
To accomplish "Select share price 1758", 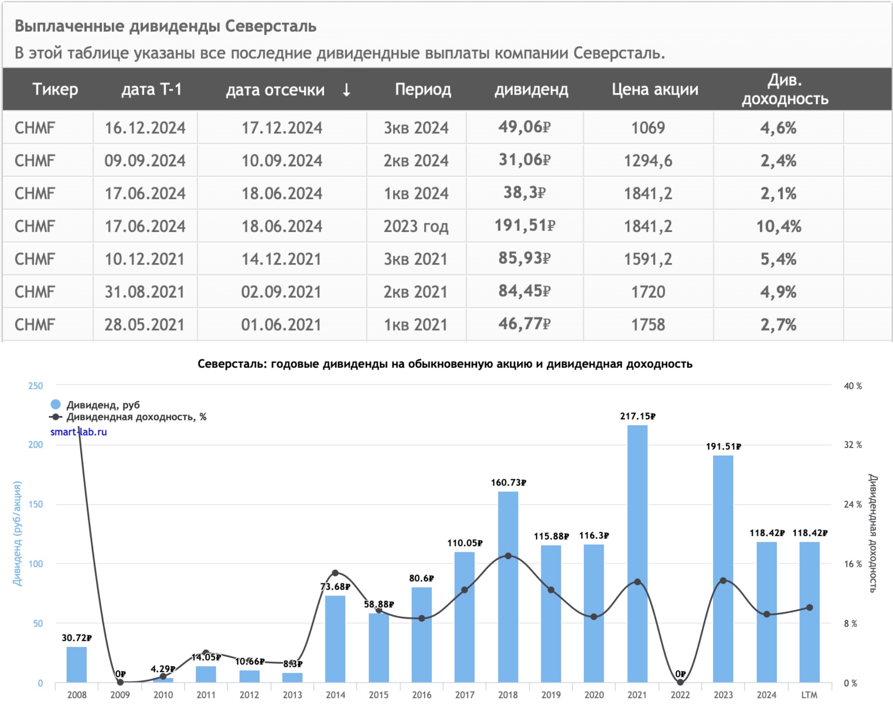I will click(648, 324).
